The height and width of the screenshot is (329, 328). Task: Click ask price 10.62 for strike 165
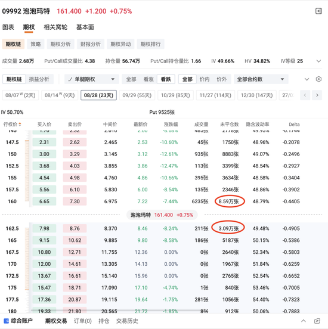(x=75, y=240)
